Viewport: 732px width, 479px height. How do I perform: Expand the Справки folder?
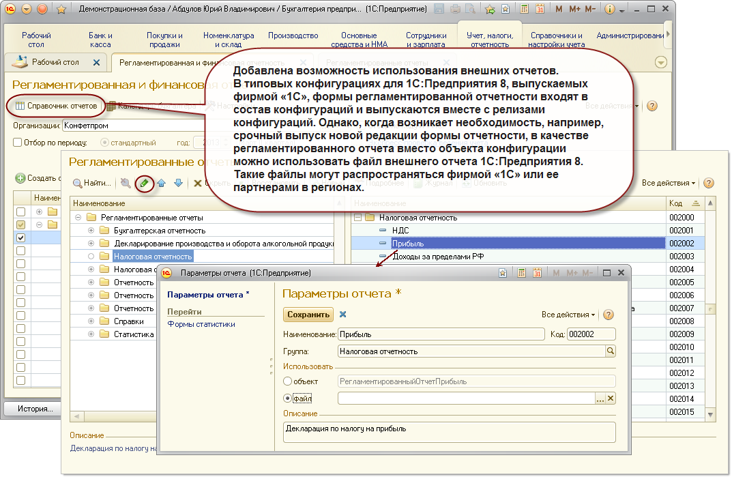tap(91, 321)
